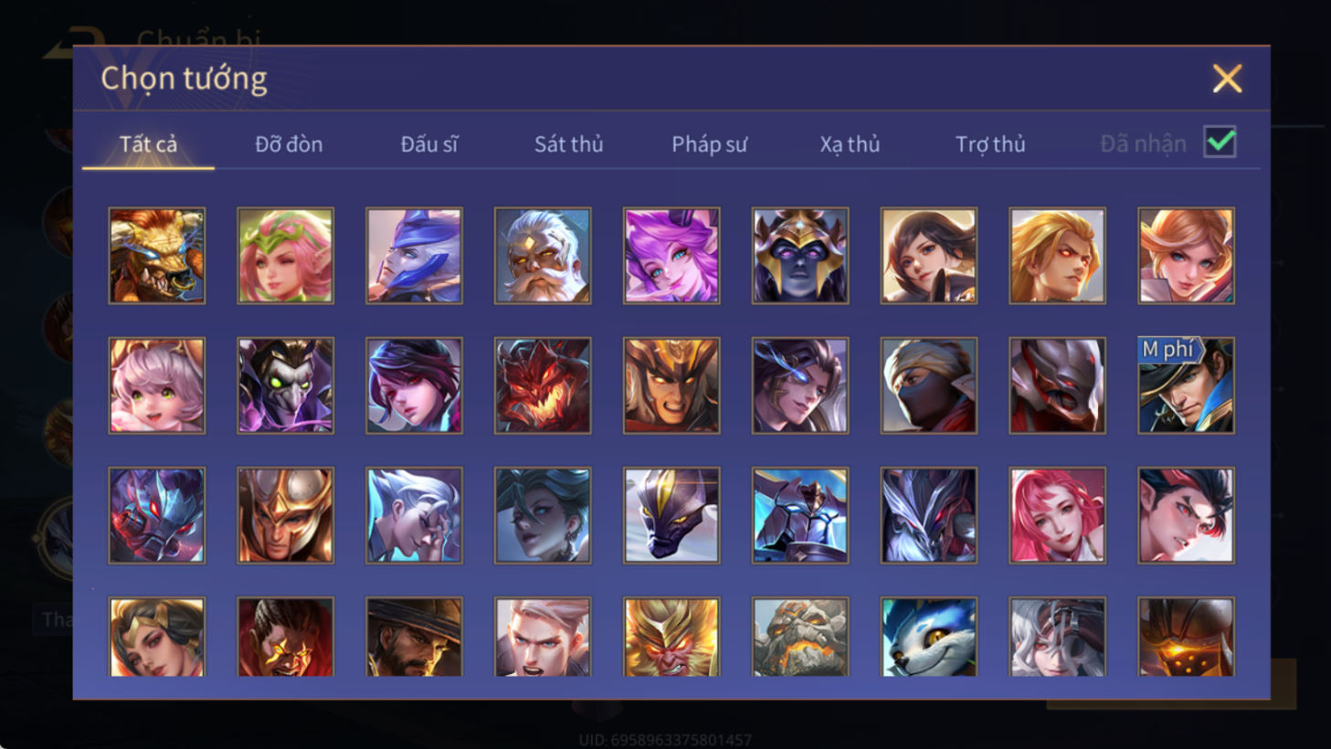Select the purple-haired horned girl hero
1331x749 pixels.
point(671,256)
